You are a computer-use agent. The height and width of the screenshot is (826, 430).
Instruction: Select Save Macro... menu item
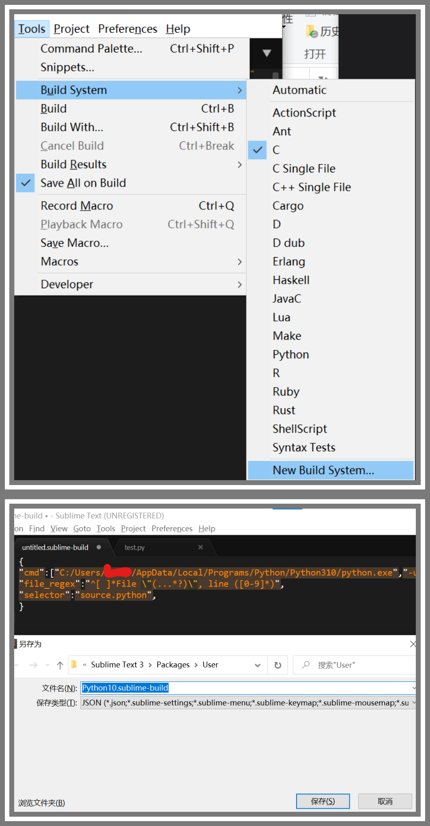tap(131, 243)
